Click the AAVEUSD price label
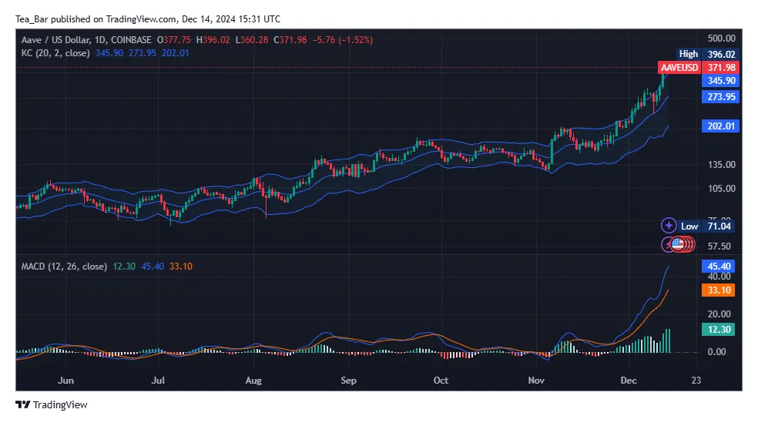This screenshot has height=426, width=758. [x=678, y=68]
